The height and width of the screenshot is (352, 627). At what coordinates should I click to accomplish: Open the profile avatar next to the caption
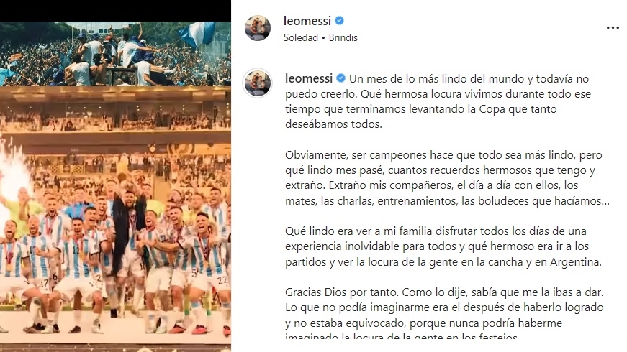tap(258, 83)
